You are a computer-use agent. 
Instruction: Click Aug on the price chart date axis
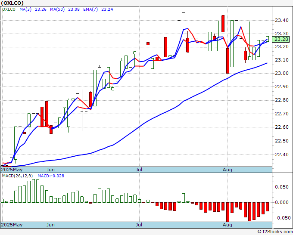coord(228,170)
